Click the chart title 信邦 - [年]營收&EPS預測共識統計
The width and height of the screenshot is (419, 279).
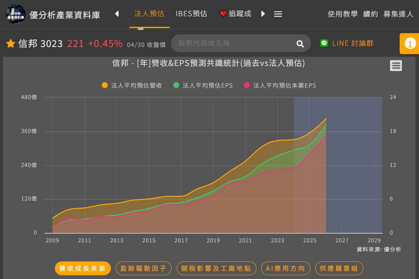click(x=208, y=63)
